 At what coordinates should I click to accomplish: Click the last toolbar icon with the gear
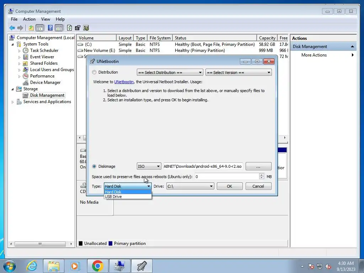[x=86, y=28]
